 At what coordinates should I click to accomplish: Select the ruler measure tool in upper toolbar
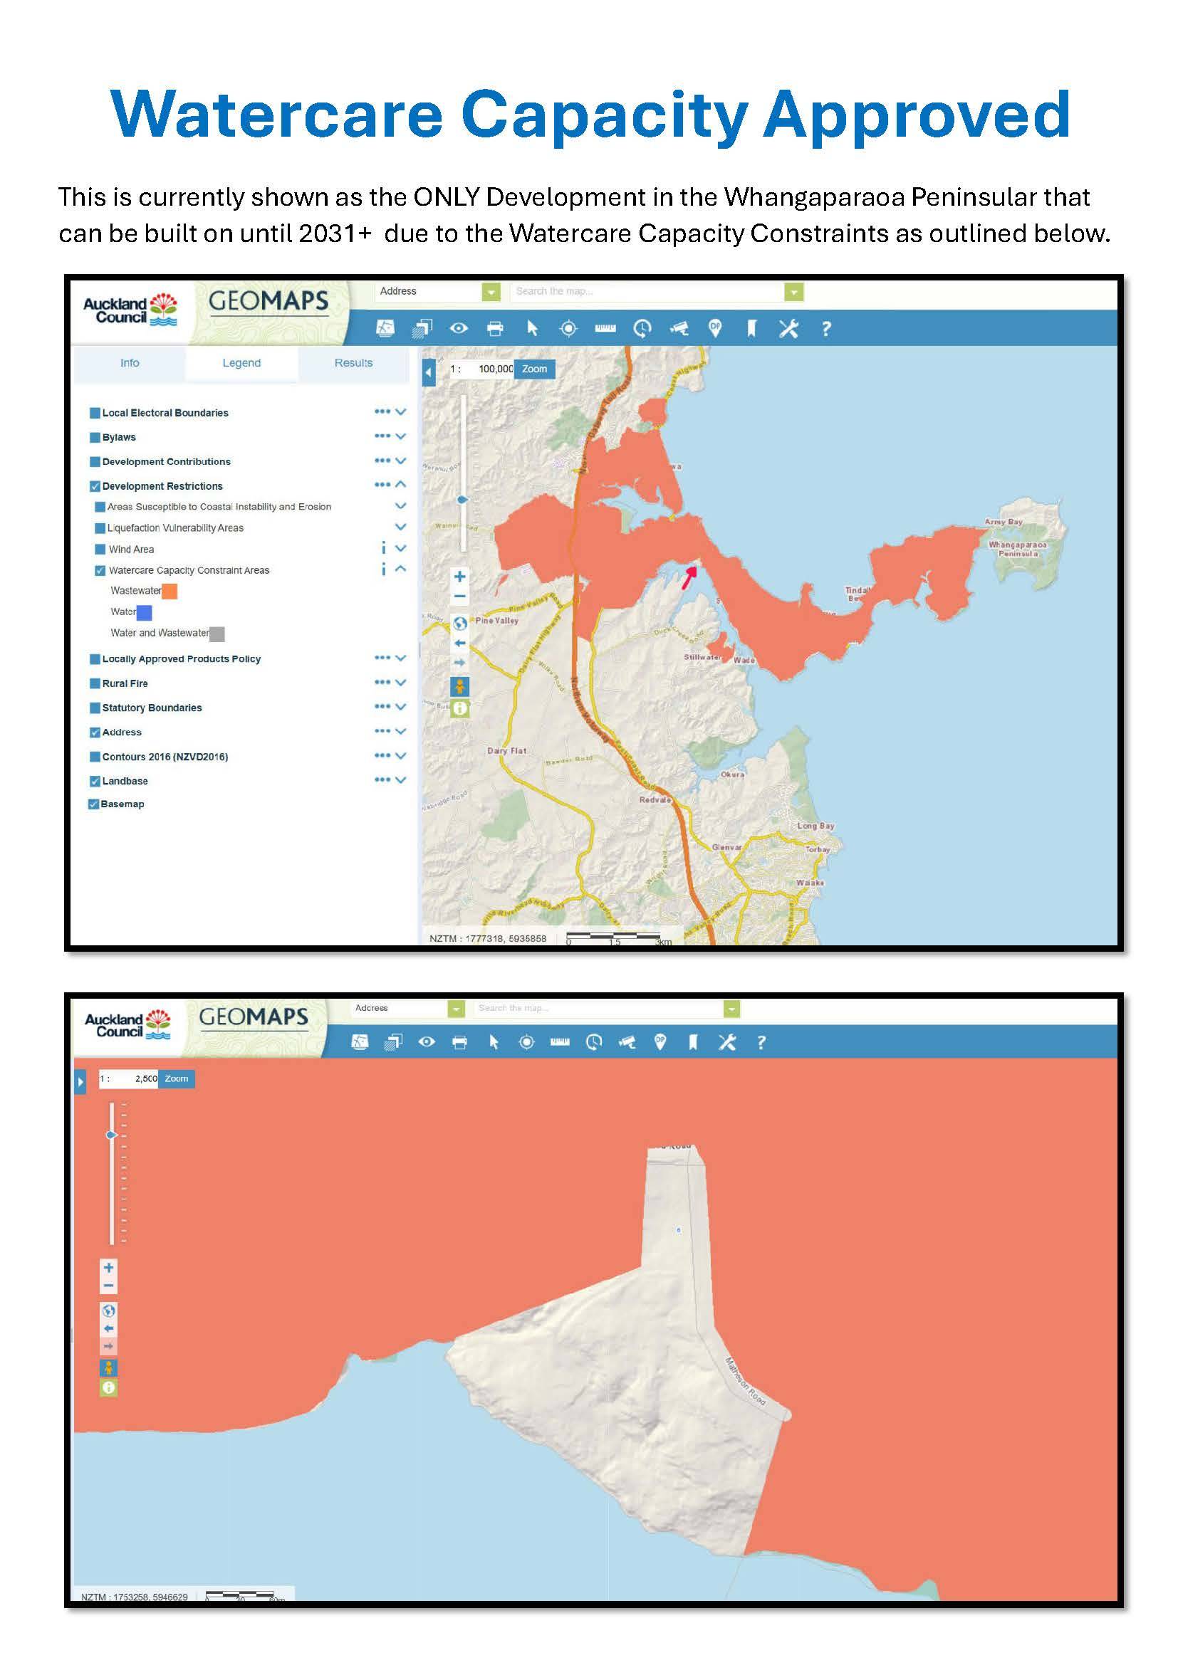point(605,328)
